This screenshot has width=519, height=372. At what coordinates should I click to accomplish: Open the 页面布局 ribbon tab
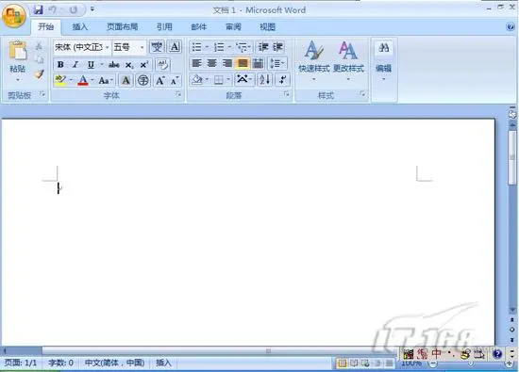point(122,27)
